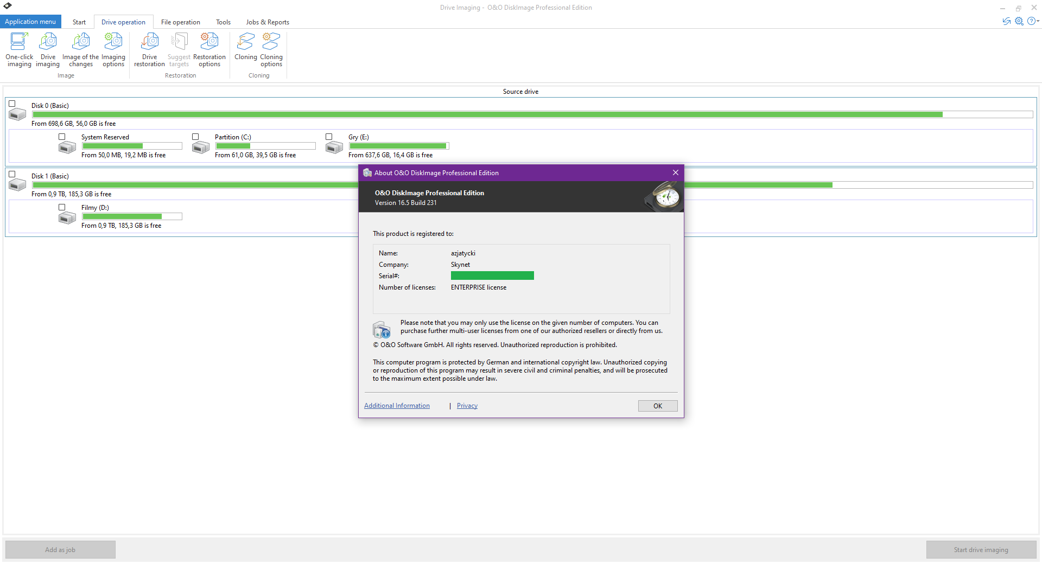Click 'Version 16.5 Build 231' text

(x=405, y=203)
